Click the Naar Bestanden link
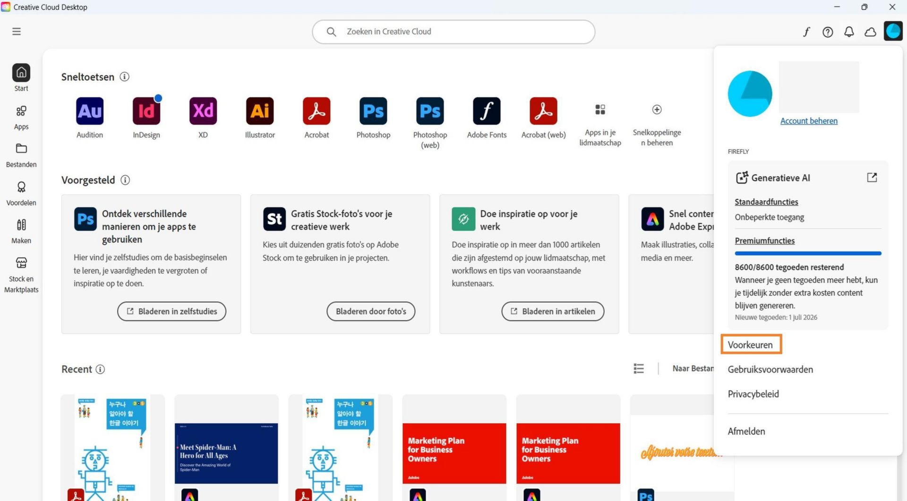The width and height of the screenshot is (907, 501). (x=693, y=368)
